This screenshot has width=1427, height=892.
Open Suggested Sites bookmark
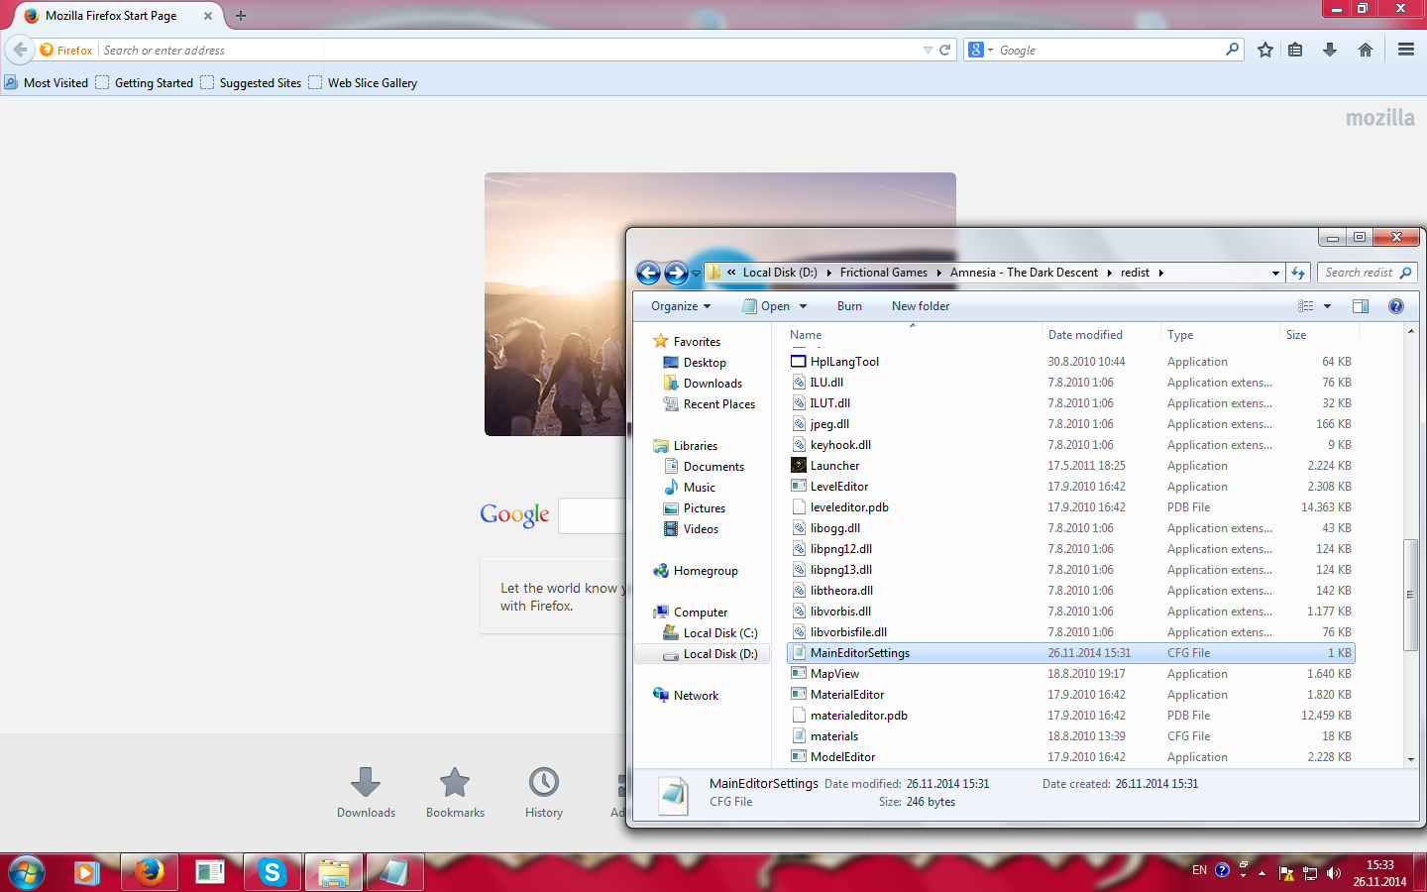251,83
